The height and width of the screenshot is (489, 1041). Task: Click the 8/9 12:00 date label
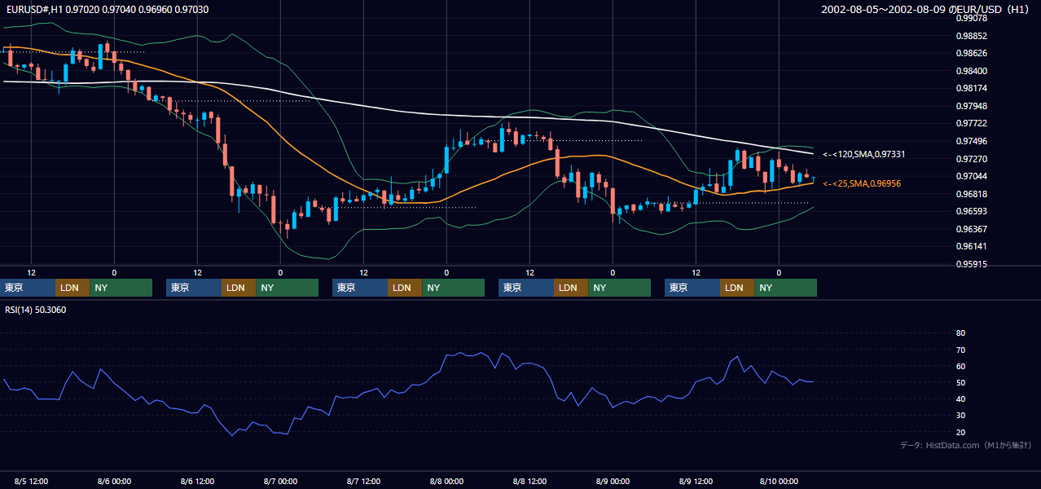(x=696, y=482)
